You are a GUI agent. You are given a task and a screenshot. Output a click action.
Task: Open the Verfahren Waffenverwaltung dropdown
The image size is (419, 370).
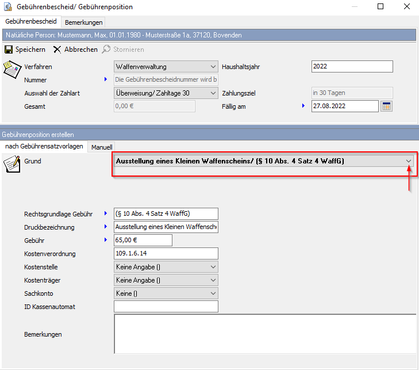point(213,67)
